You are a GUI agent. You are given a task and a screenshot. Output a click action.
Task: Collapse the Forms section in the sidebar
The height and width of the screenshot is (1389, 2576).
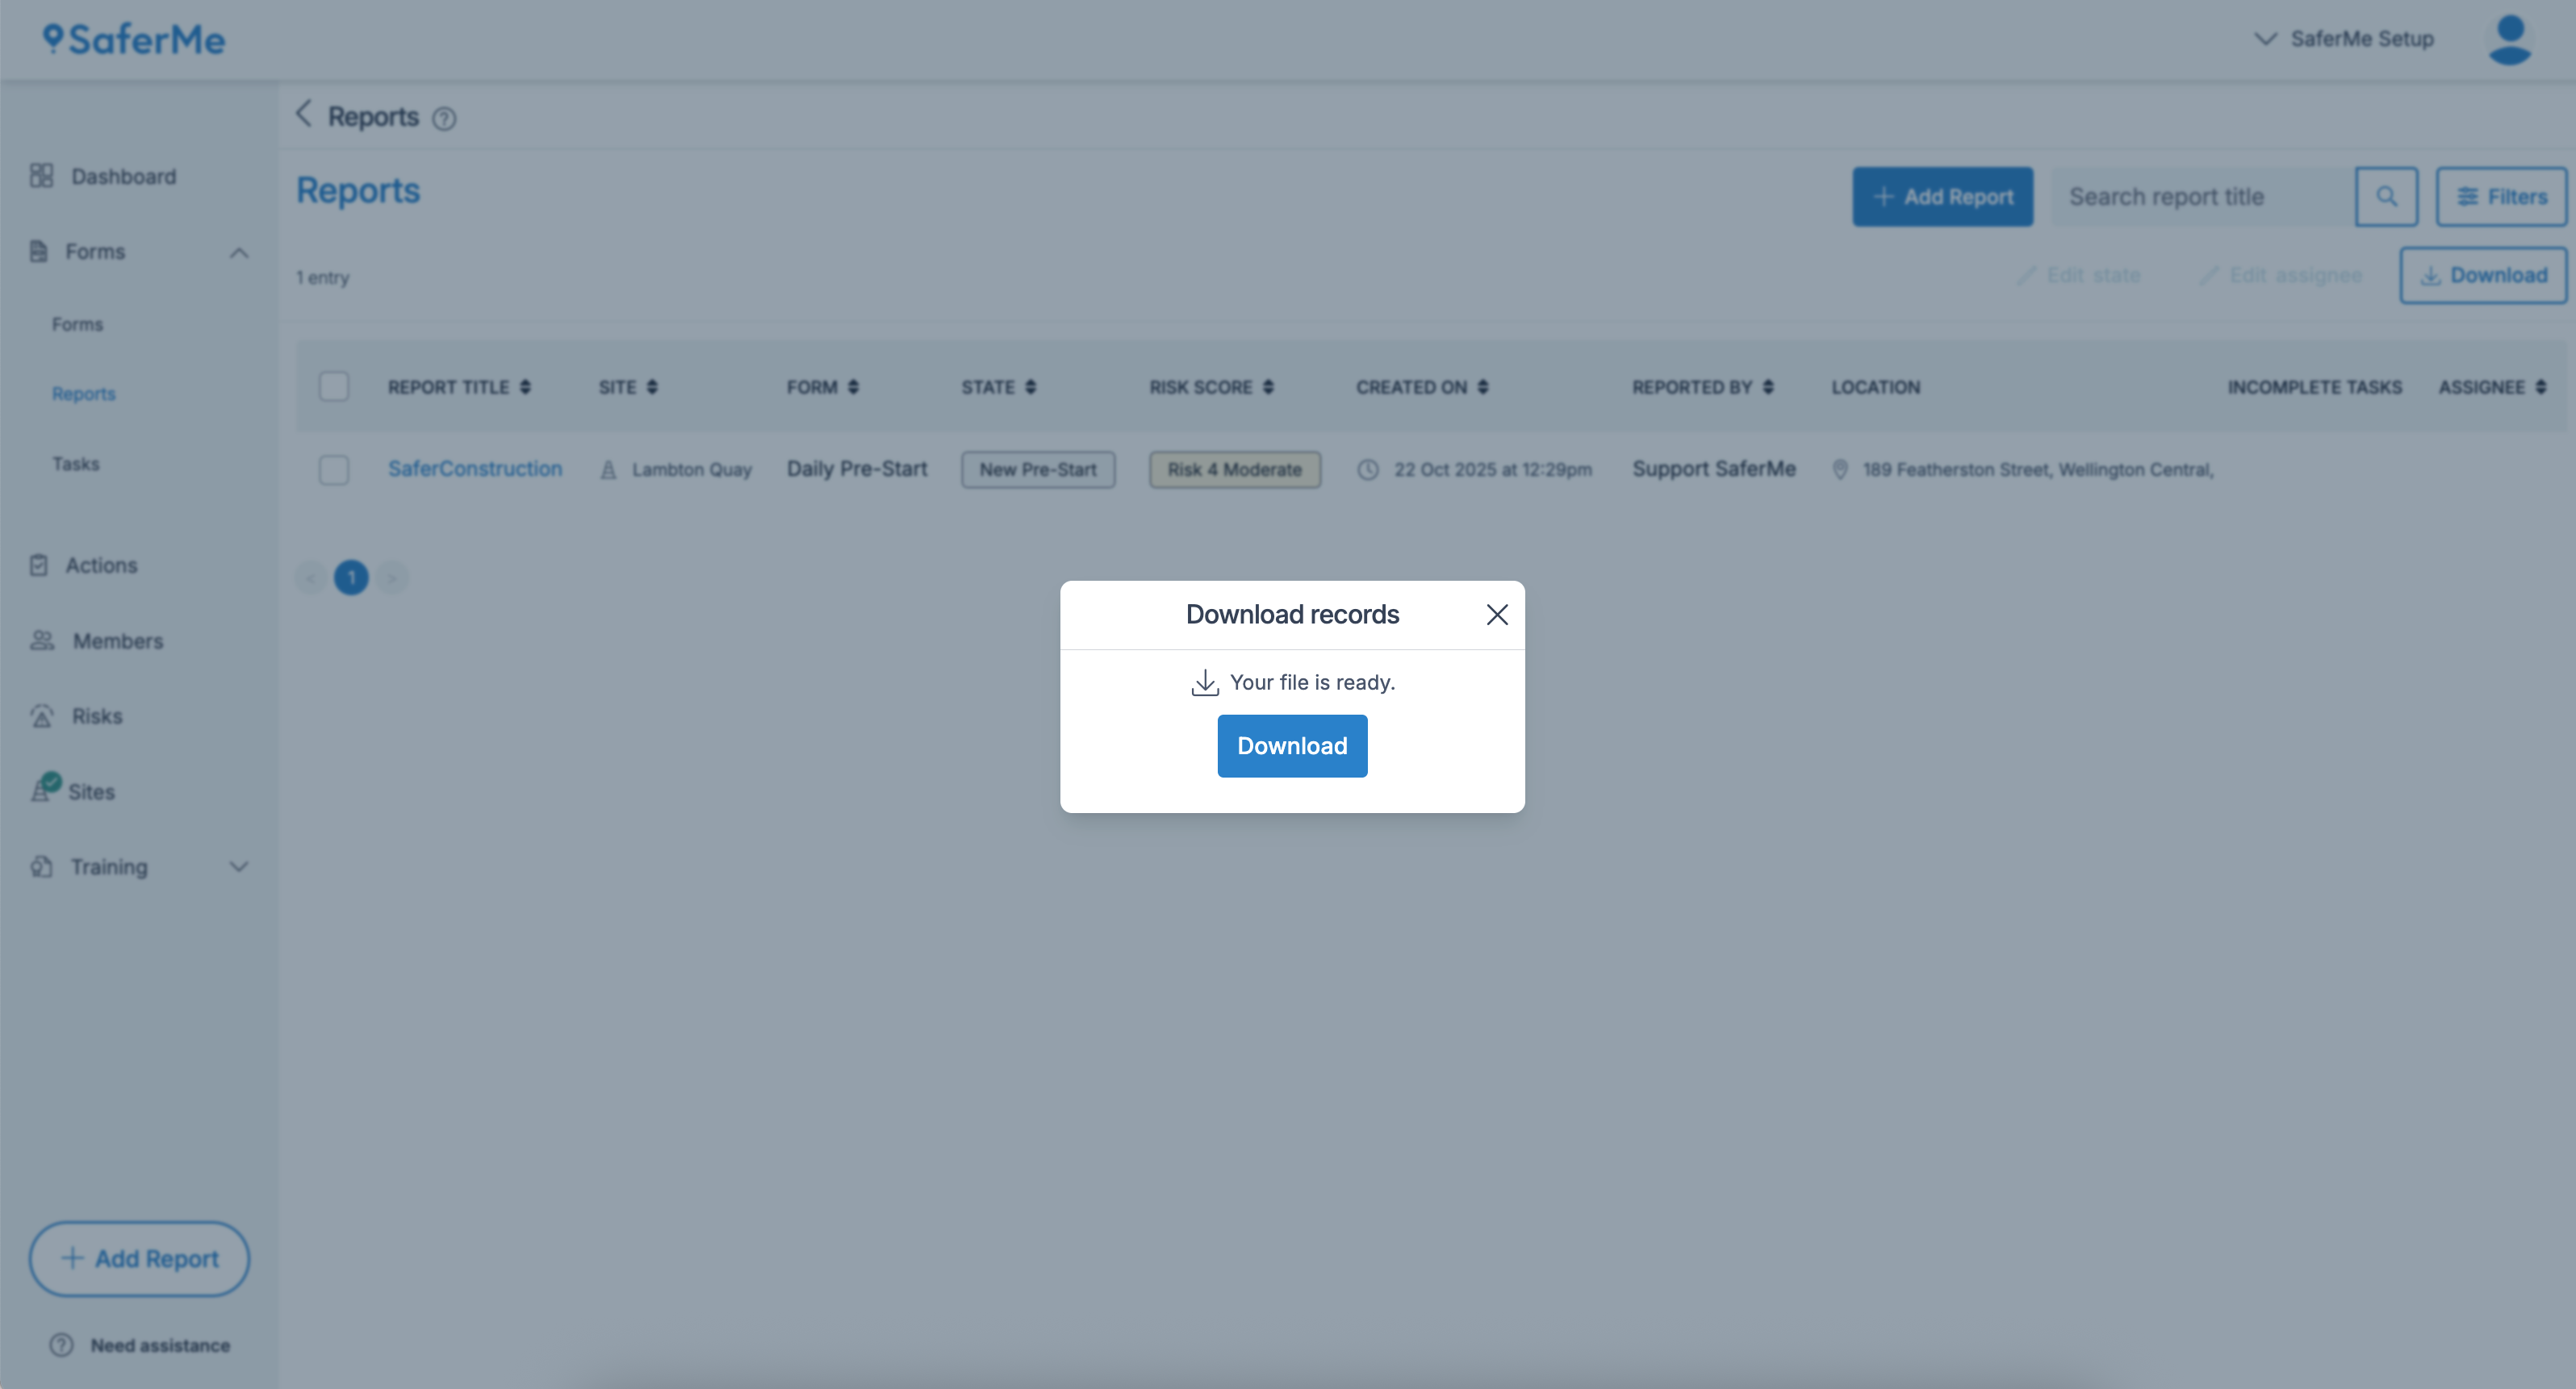point(238,252)
